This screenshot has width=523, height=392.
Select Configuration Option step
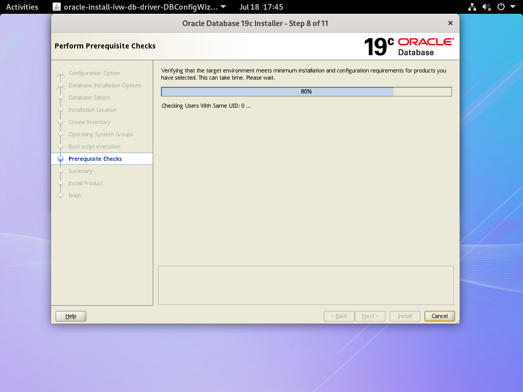[x=94, y=73]
